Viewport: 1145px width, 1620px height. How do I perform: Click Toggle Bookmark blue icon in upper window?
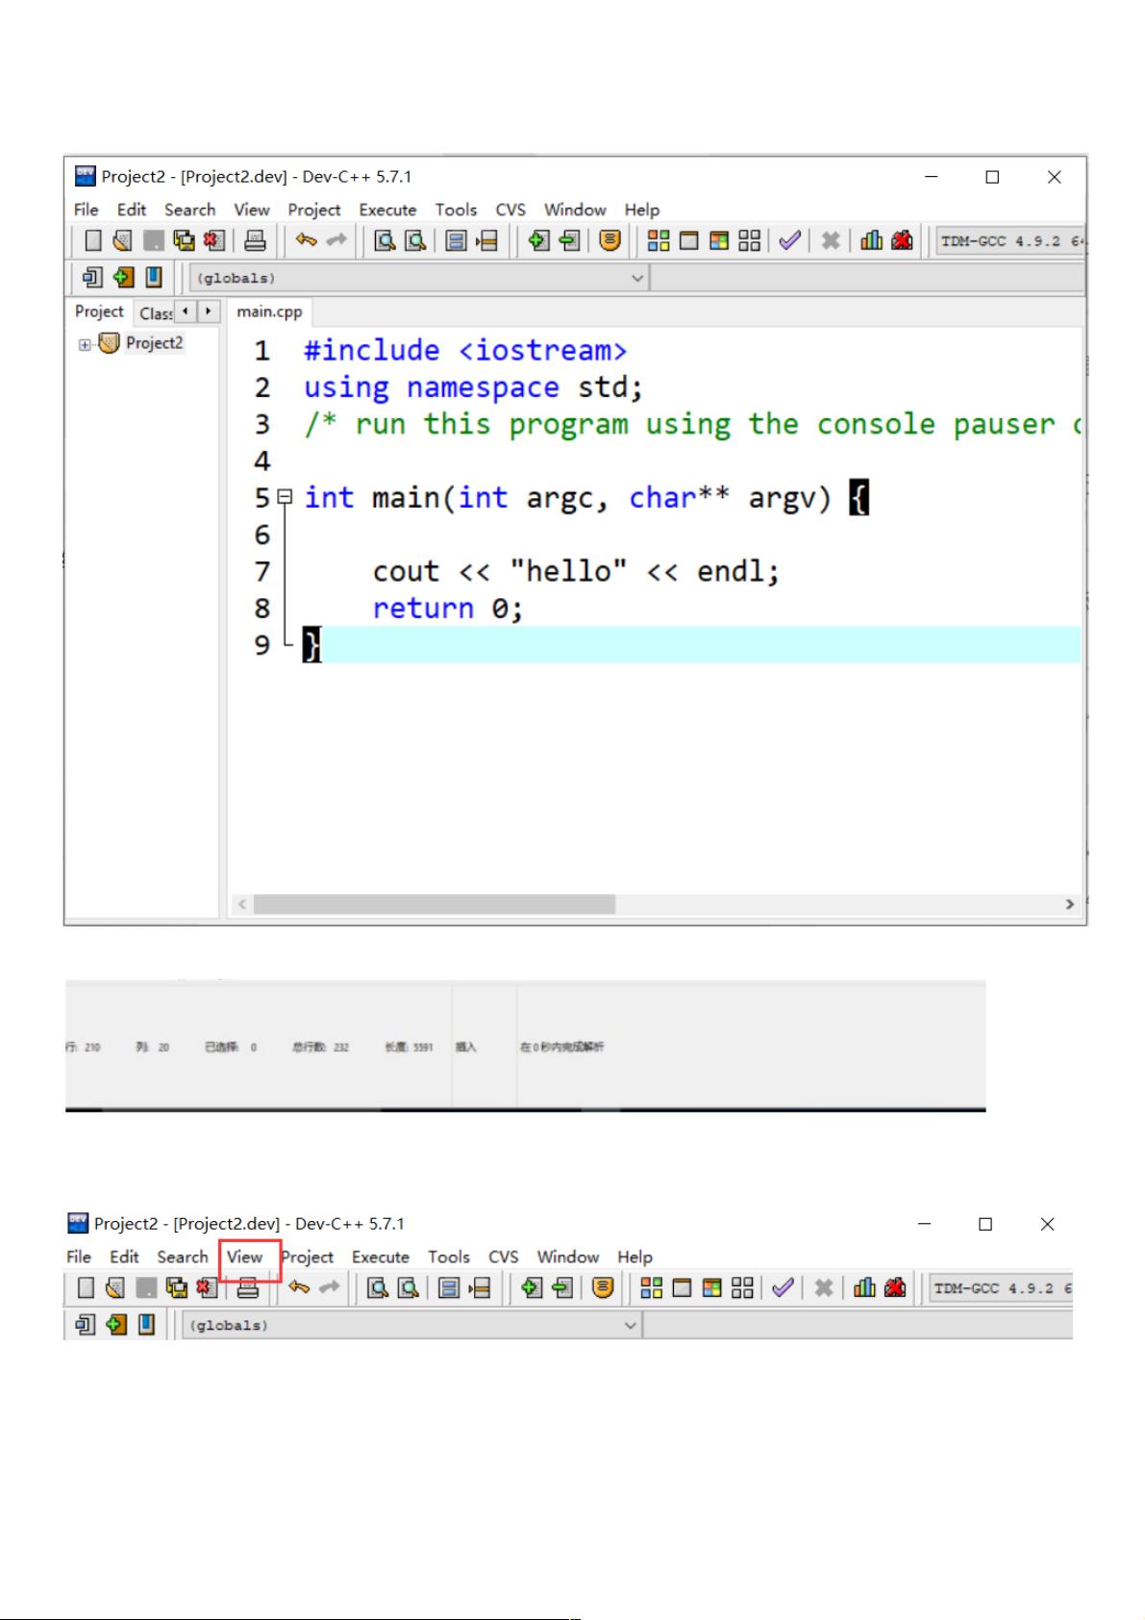[154, 278]
